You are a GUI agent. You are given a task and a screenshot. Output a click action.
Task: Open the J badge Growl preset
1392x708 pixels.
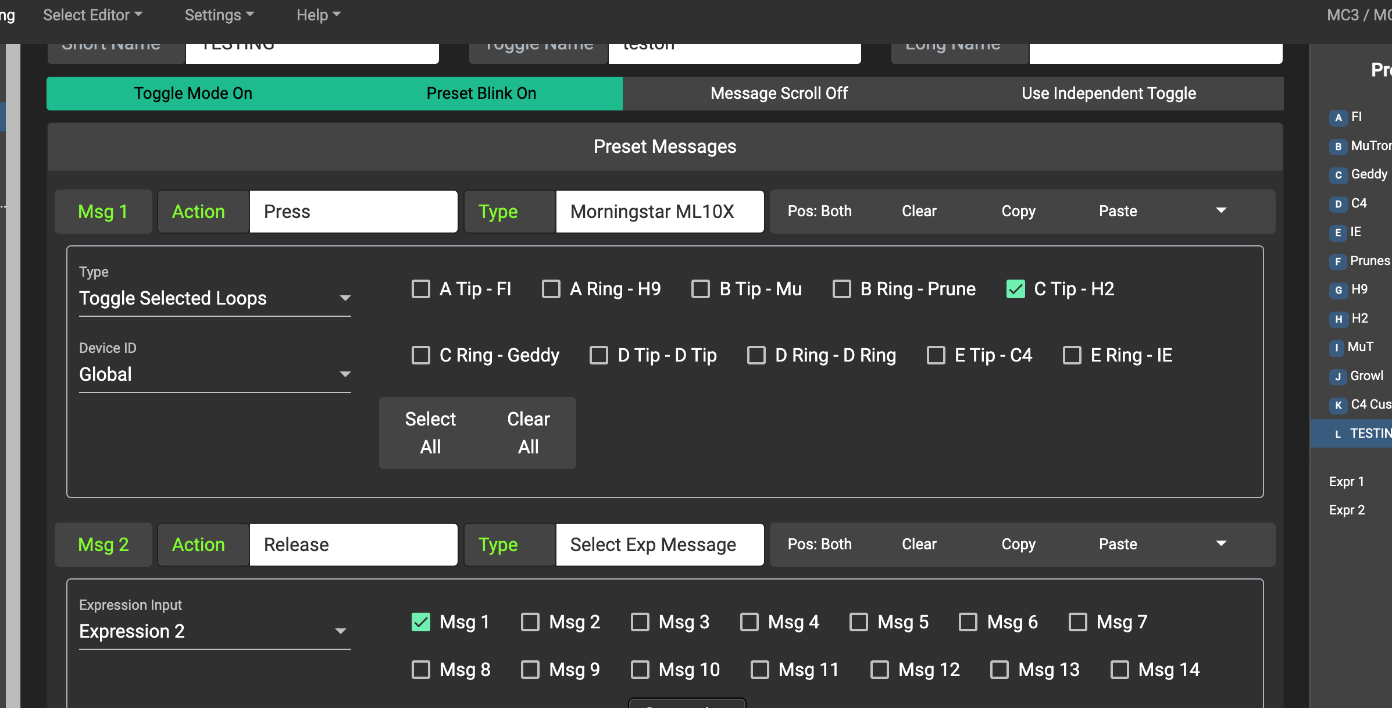1338,377
